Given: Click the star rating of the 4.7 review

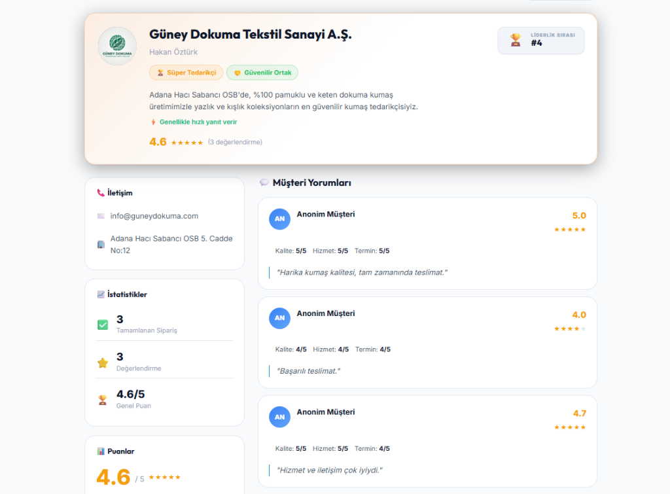Looking at the screenshot, I should (570, 427).
